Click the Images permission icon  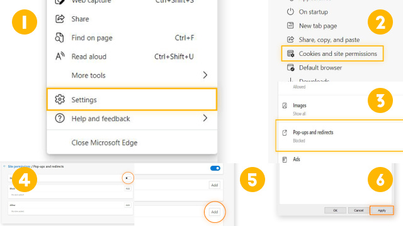pyautogui.click(x=285, y=105)
